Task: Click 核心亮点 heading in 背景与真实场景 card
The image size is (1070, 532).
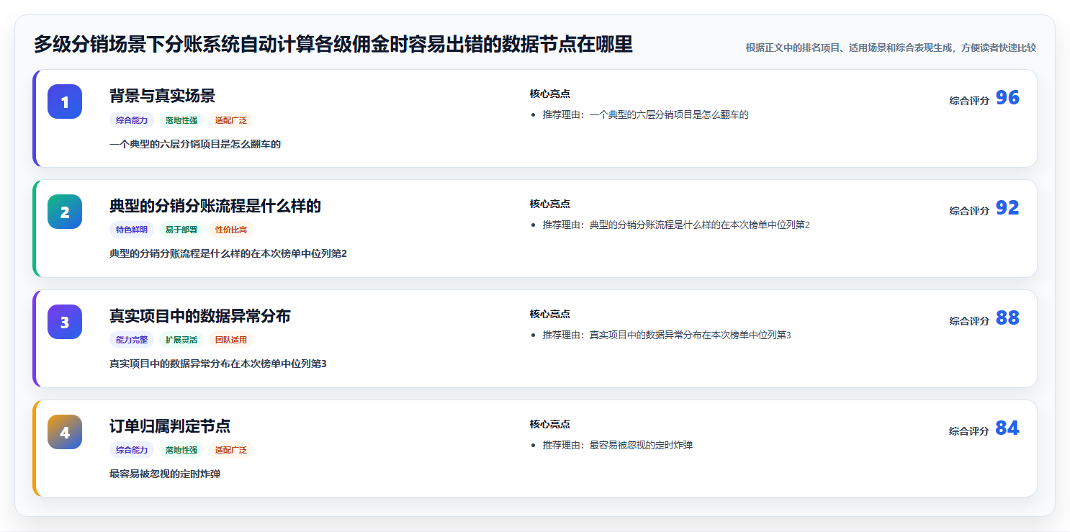Action: [x=550, y=94]
